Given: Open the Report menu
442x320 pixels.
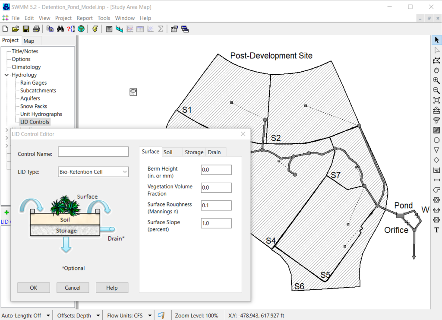Looking at the screenshot, I should [85, 18].
